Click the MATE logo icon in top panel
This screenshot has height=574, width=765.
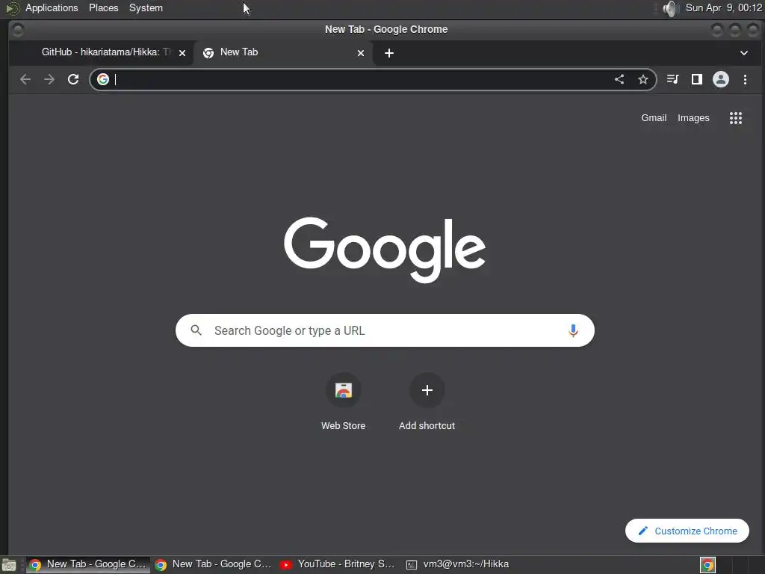click(x=12, y=8)
